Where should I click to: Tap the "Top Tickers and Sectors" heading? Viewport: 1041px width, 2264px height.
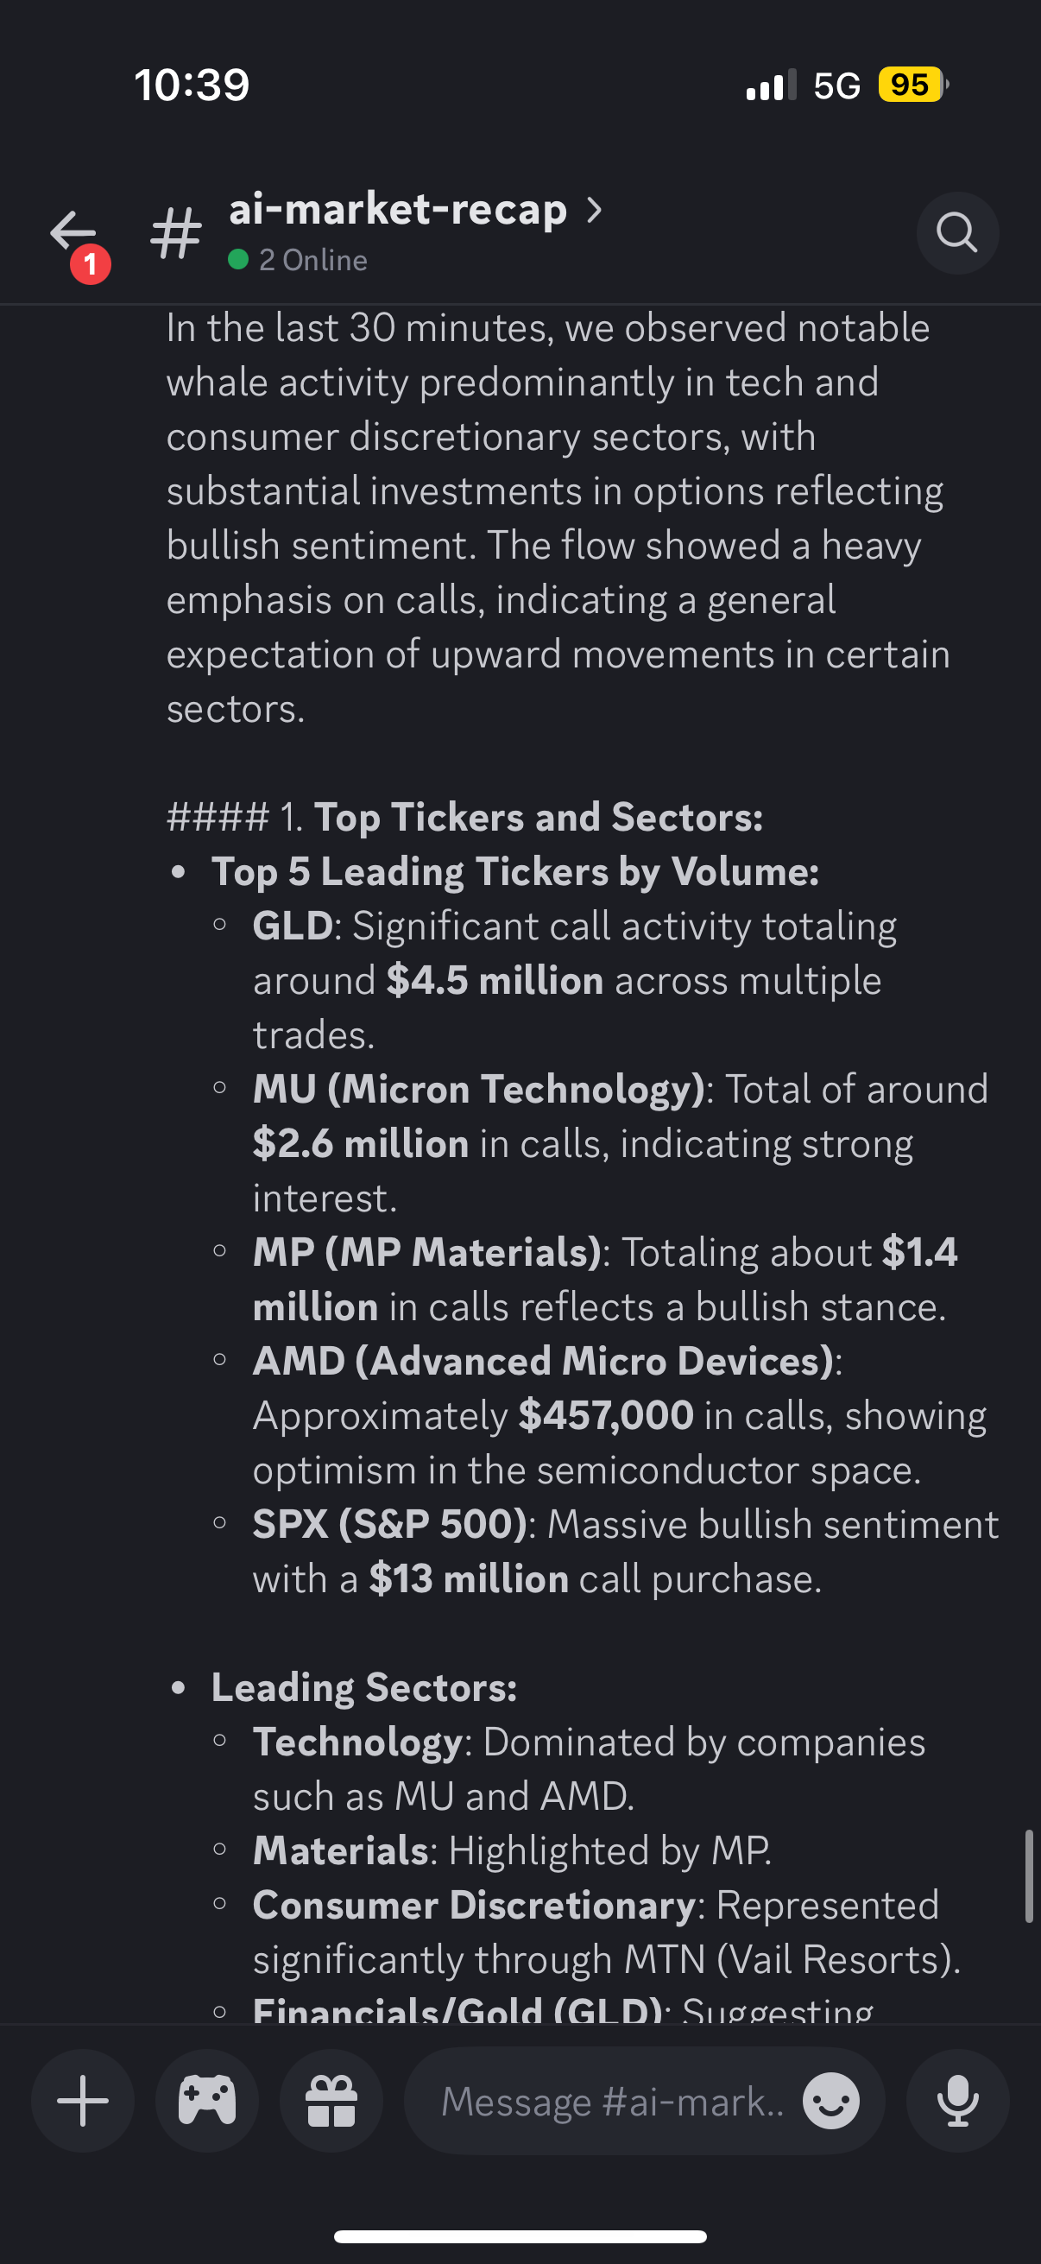tap(538, 817)
